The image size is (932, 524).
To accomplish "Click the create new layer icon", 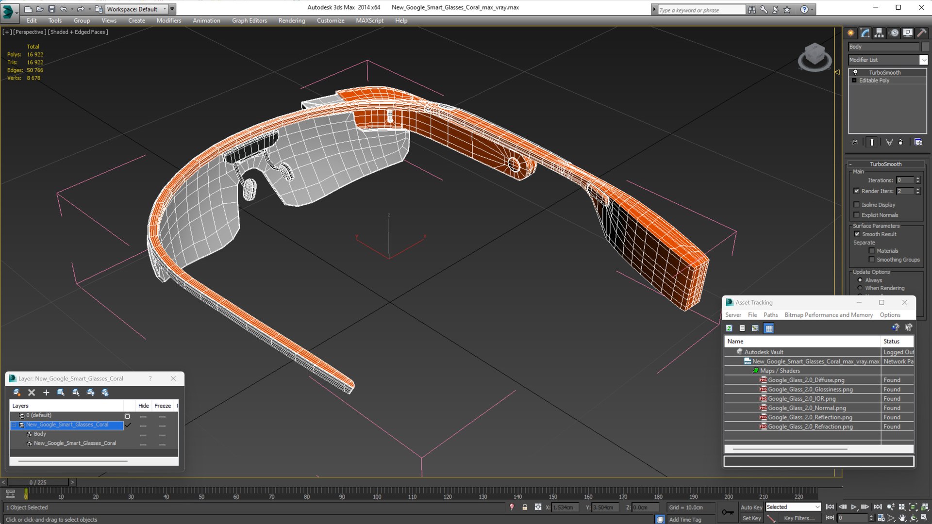I will (x=17, y=393).
